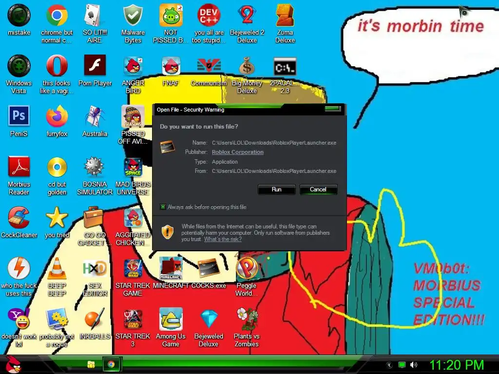
Task: Open the Communism icon
Action: (x=209, y=66)
